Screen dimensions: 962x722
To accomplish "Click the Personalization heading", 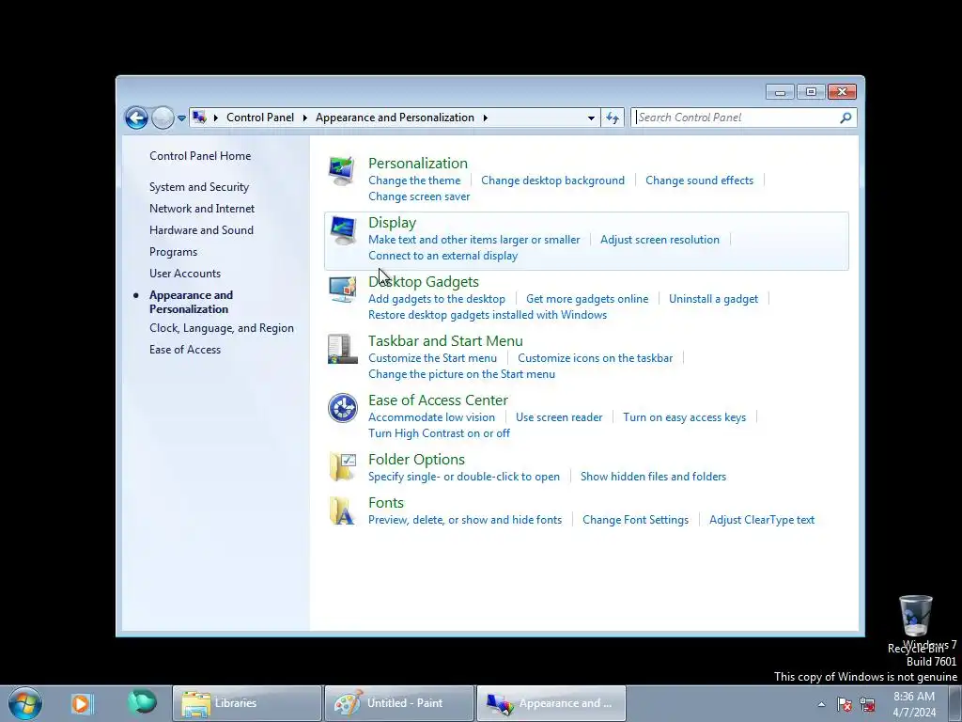I will tap(418, 164).
